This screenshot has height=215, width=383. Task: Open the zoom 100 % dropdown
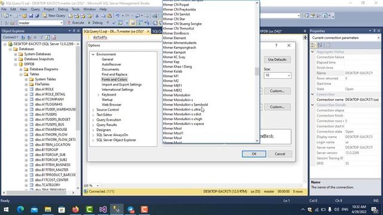[x=98, y=186]
